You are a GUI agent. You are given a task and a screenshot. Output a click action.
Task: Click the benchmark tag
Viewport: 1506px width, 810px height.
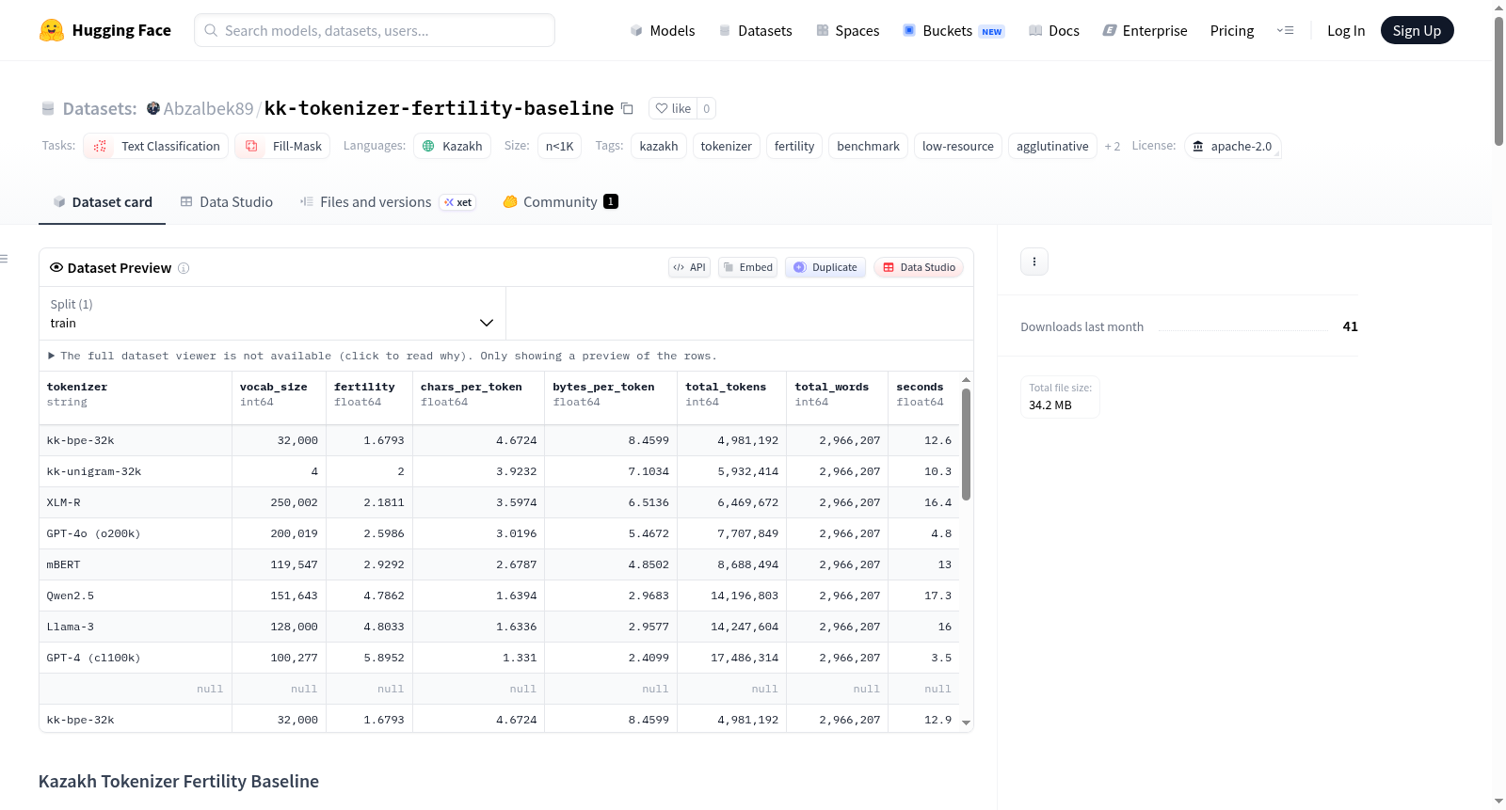pyautogui.click(x=868, y=146)
